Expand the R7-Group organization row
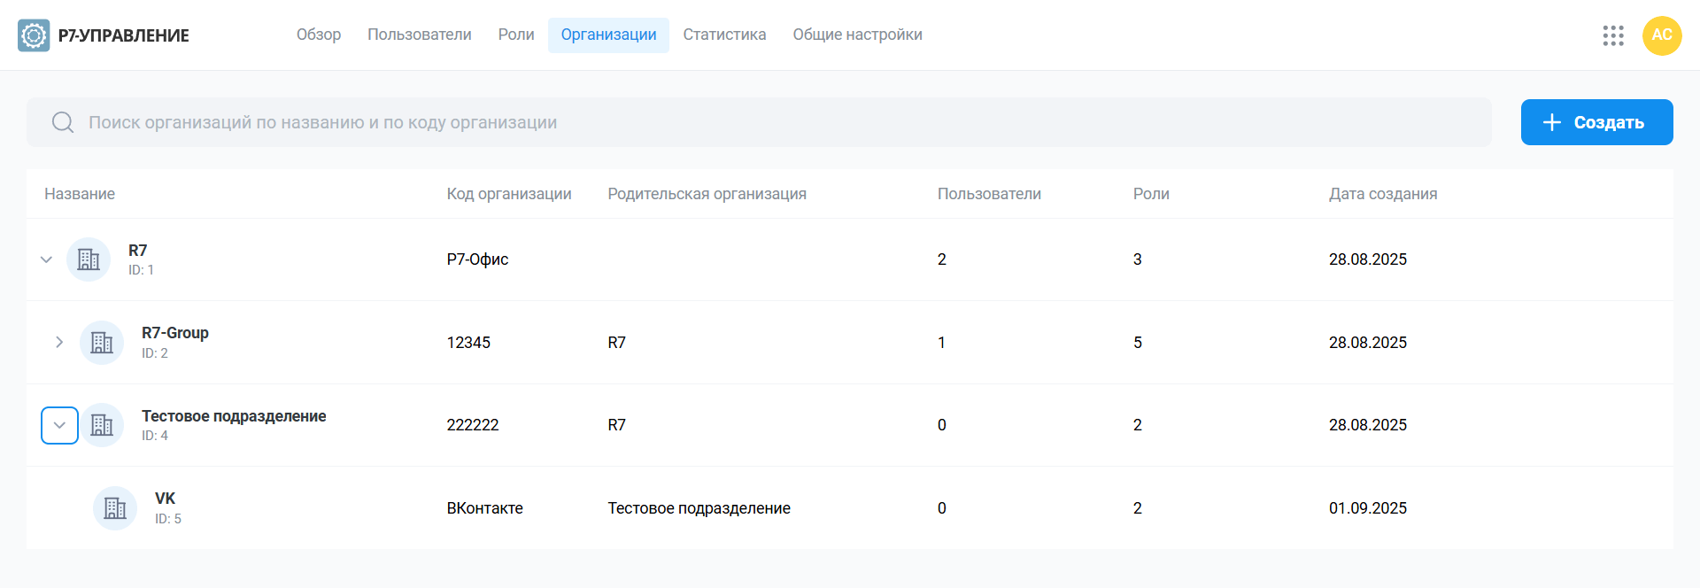This screenshot has width=1700, height=588. tap(59, 342)
